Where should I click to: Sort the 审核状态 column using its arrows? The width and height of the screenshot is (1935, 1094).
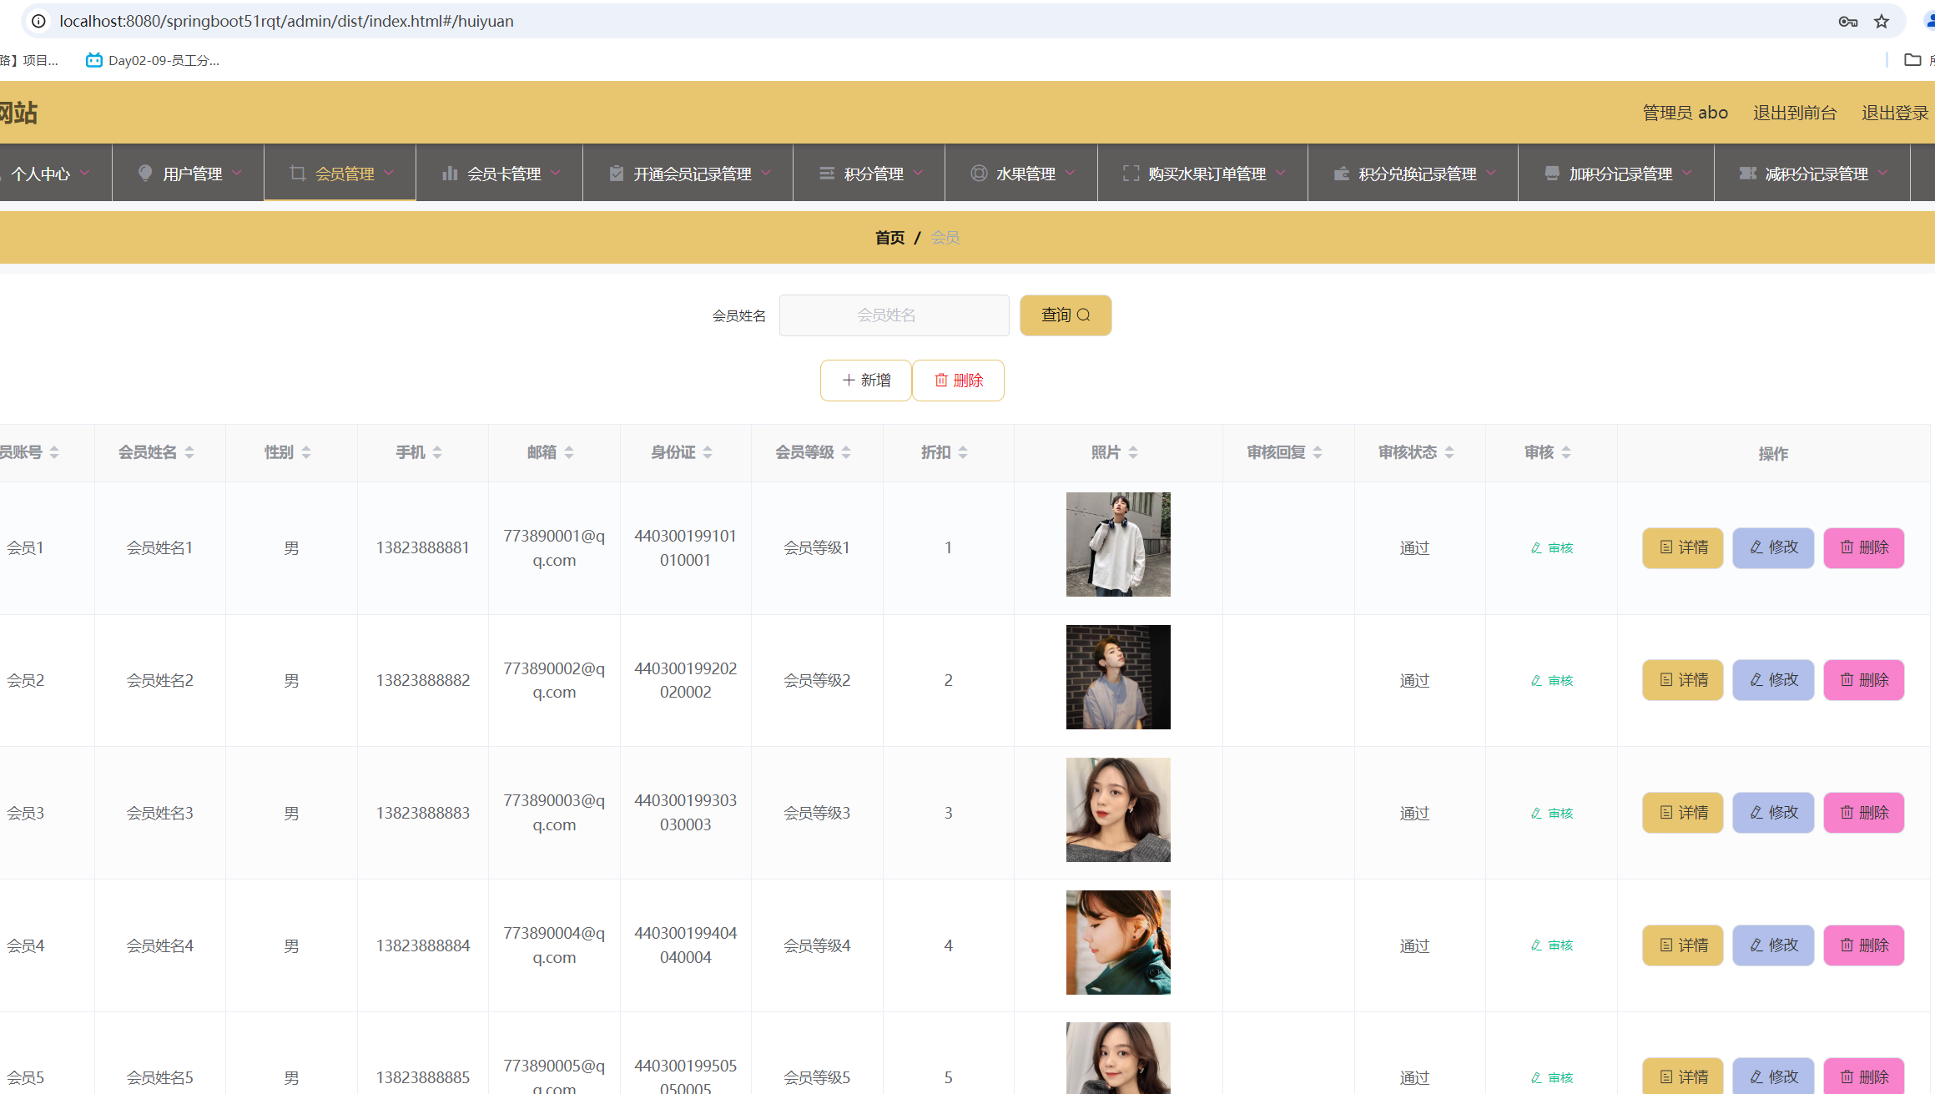[1449, 452]
